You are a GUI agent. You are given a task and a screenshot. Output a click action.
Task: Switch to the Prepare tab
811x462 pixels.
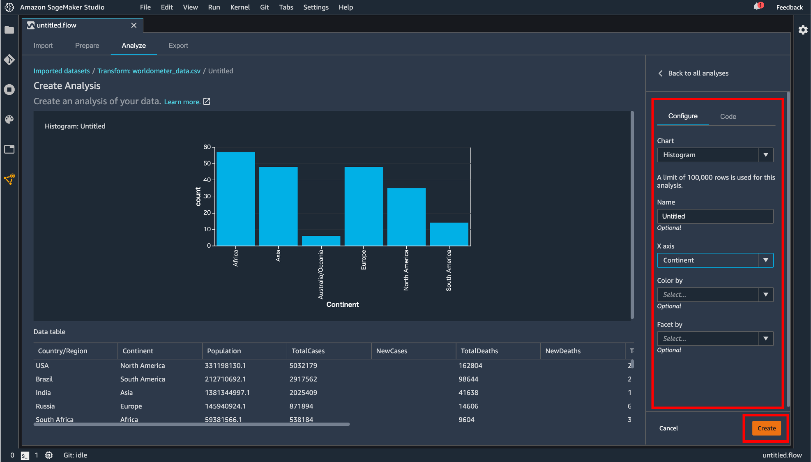[x=87, y=46]
